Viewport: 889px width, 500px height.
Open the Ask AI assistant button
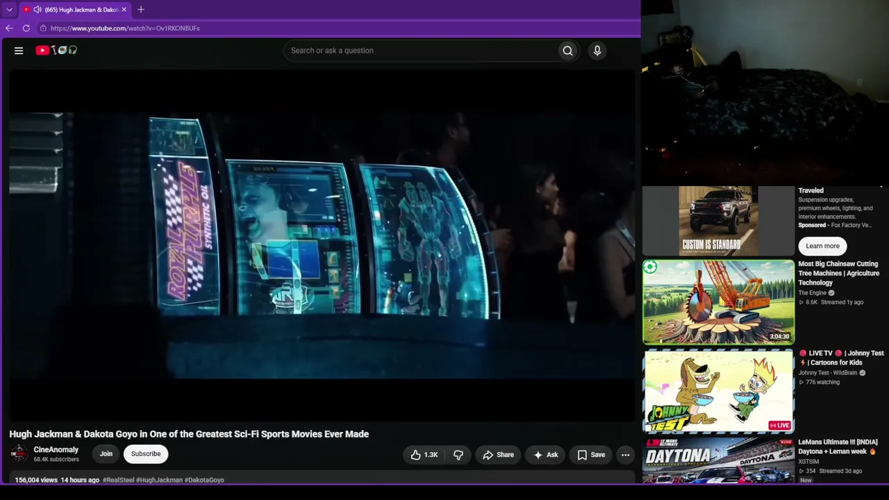pos(546,455)
